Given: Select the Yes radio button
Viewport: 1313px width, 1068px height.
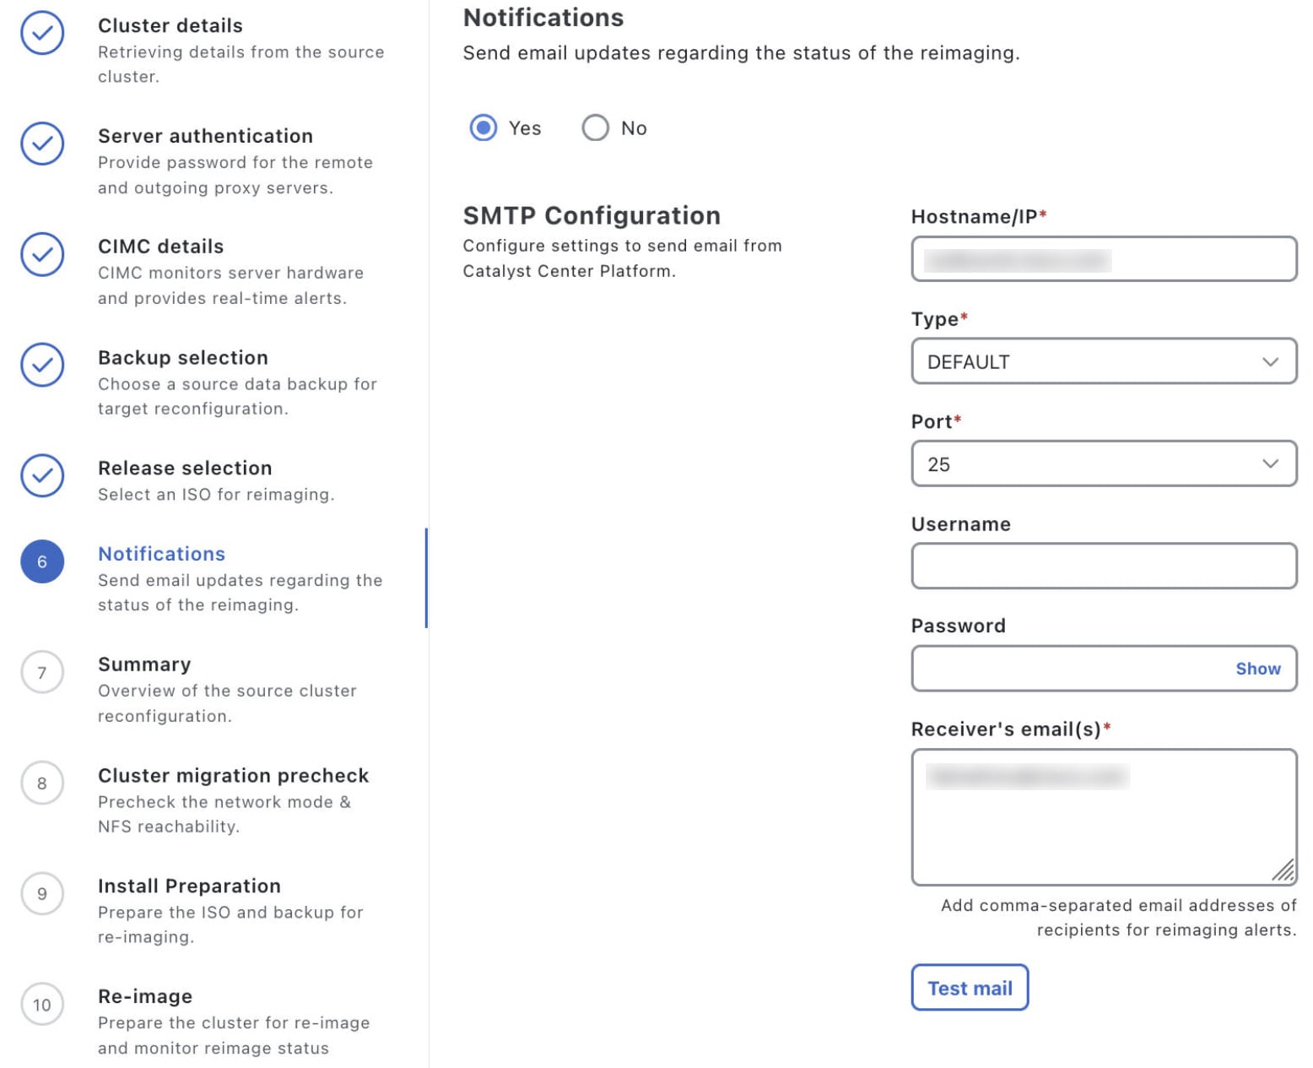Looking at the screenshot, I should point(484,128).
